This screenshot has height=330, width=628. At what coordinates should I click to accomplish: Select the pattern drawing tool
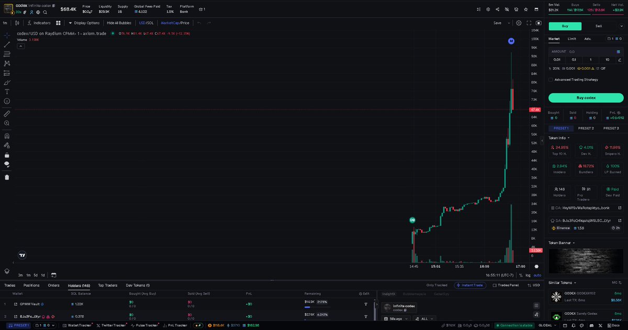tap(7, 63)
